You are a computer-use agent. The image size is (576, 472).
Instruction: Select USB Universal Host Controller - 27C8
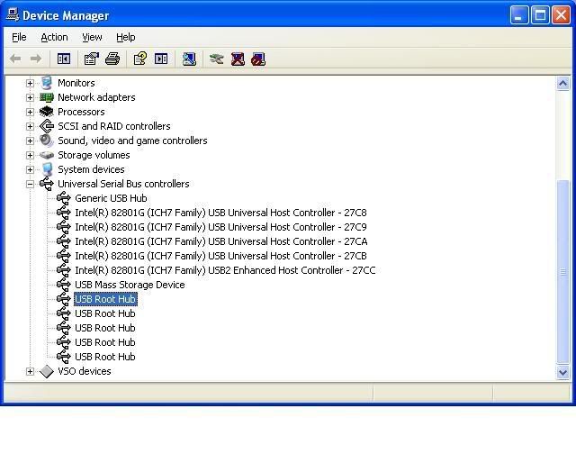220,213
